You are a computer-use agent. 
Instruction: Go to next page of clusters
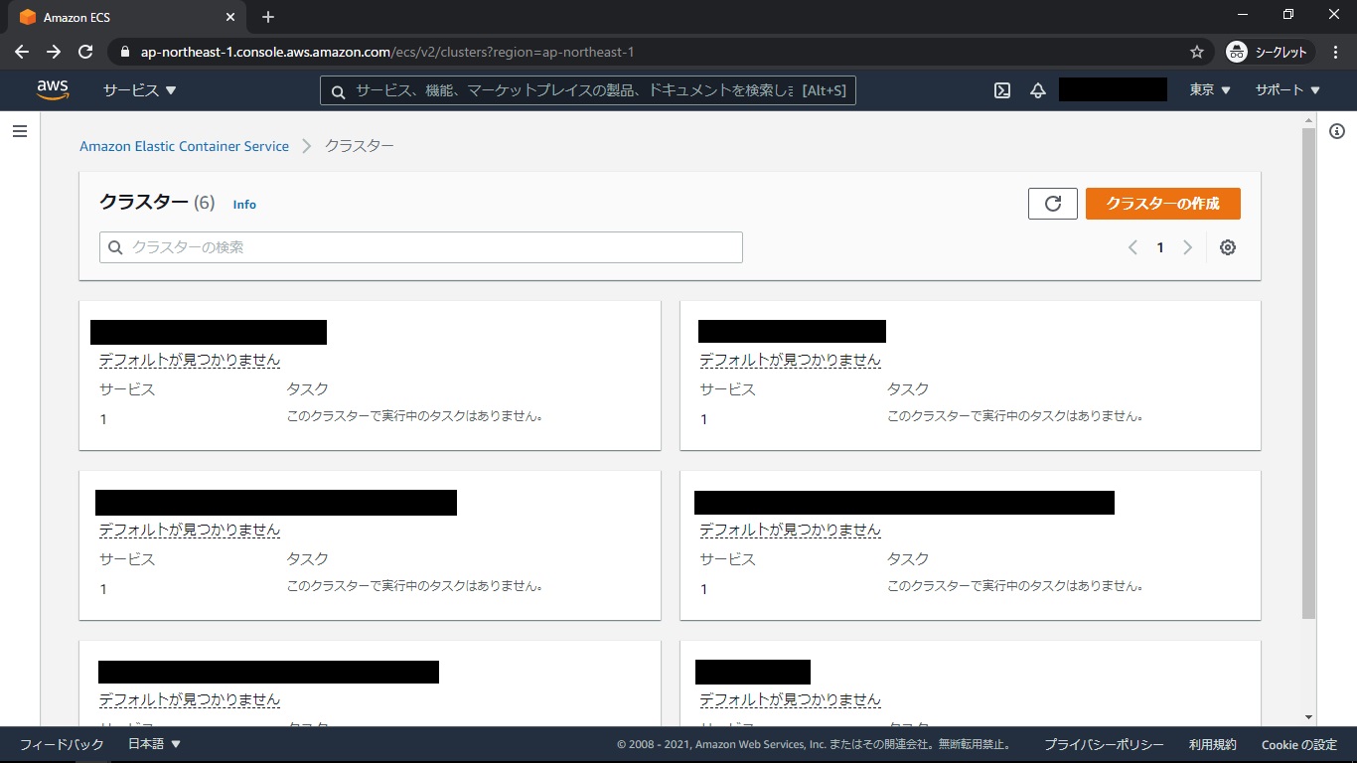click(1187, 247)
